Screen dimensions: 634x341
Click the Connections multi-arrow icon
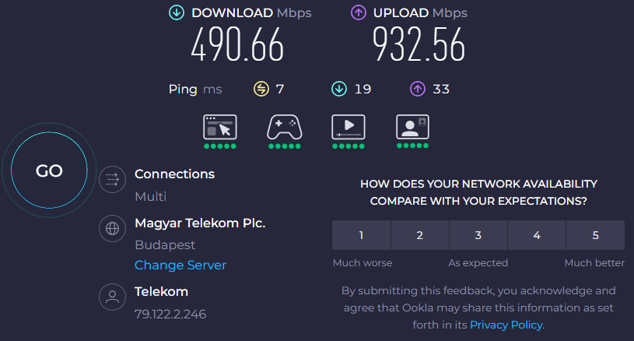112,179
